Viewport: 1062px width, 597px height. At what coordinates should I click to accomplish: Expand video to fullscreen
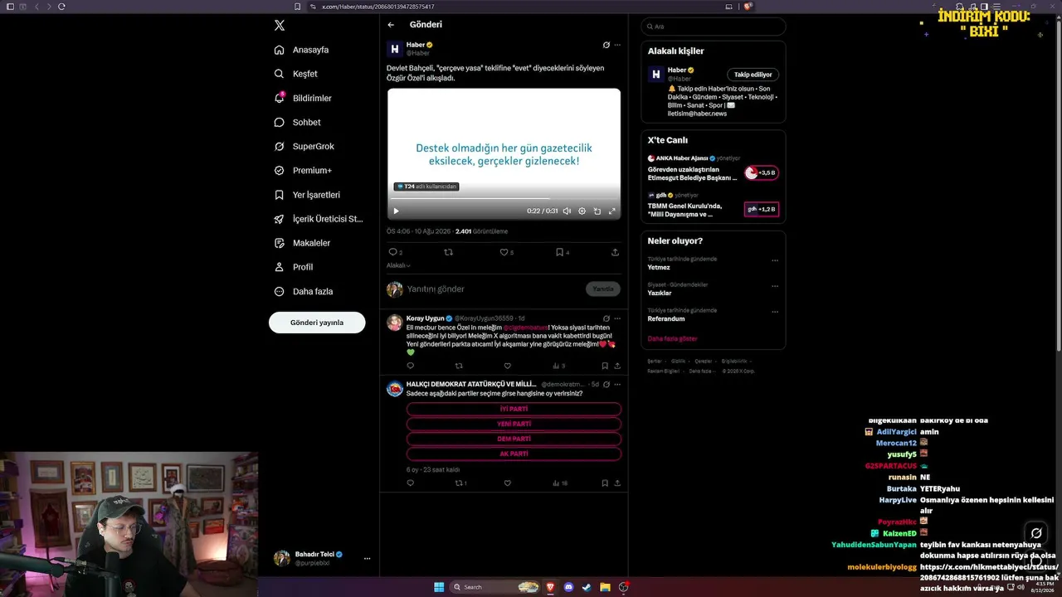[612, 211]
